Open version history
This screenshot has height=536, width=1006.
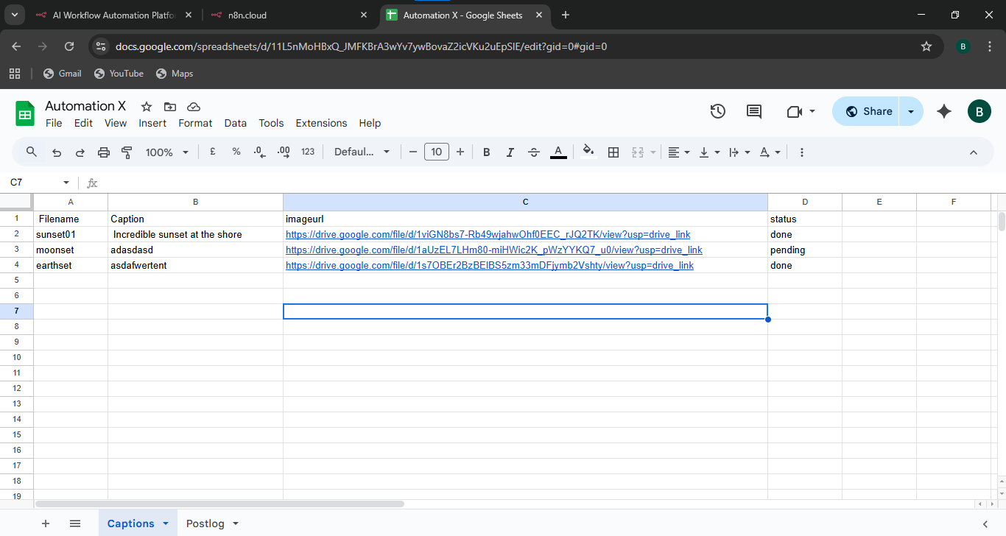pos(717,110)
